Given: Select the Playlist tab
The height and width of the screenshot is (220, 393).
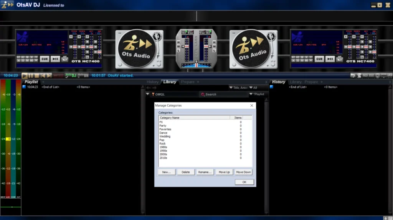Looking at the screenshot, I should click(31, 82).
